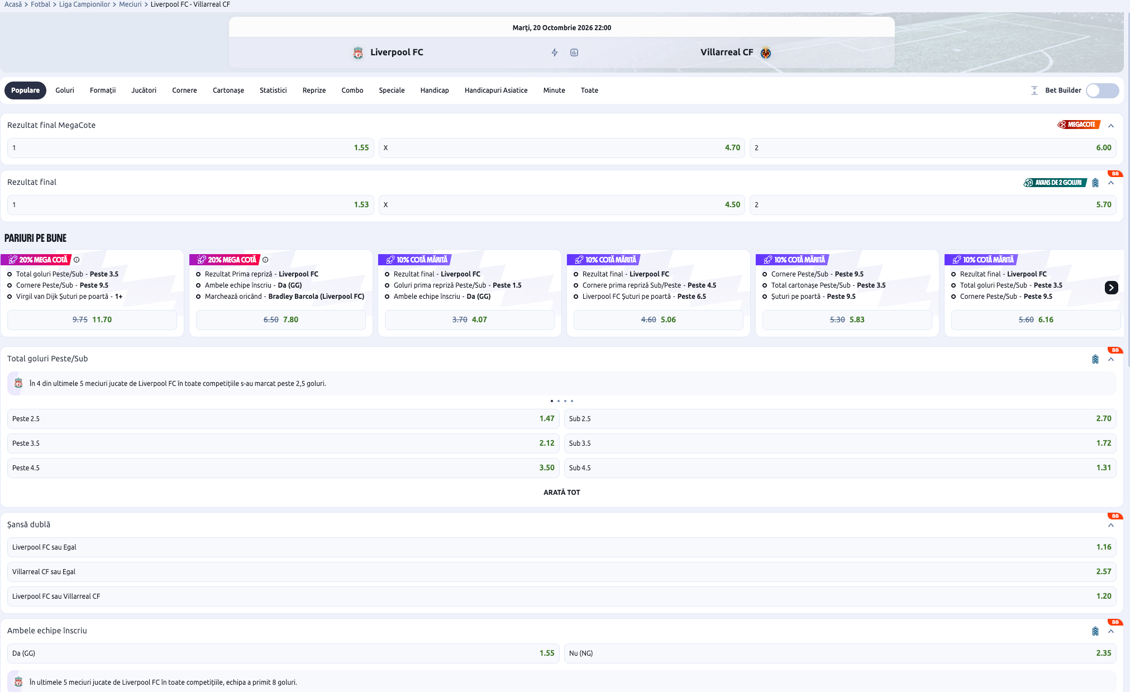Collapse the Șansă dublă section
Viewport: 1130px width, 692px height.
click(x=1111, y=525)
